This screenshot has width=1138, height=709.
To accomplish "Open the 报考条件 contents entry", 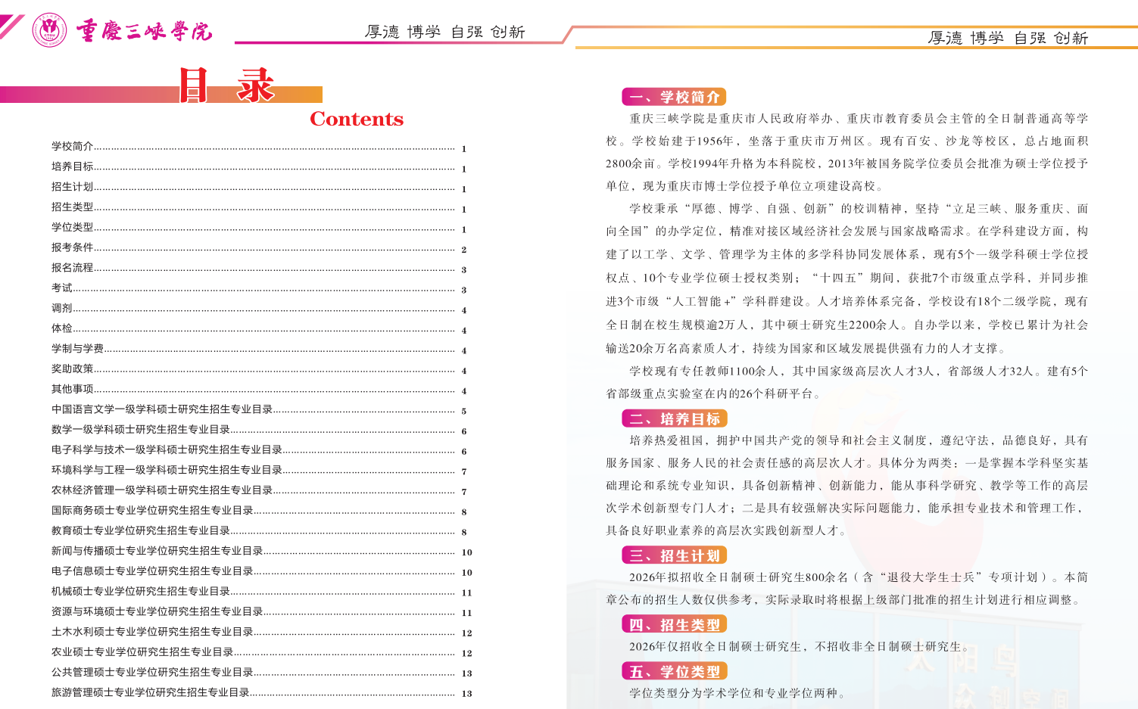I will tap(260, 248).
